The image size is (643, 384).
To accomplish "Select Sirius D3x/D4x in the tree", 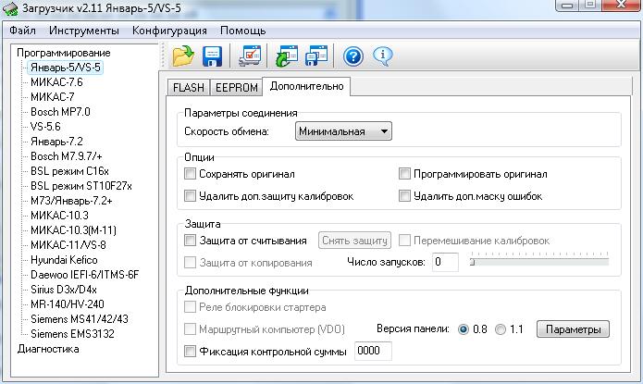I will coord(64,290).
